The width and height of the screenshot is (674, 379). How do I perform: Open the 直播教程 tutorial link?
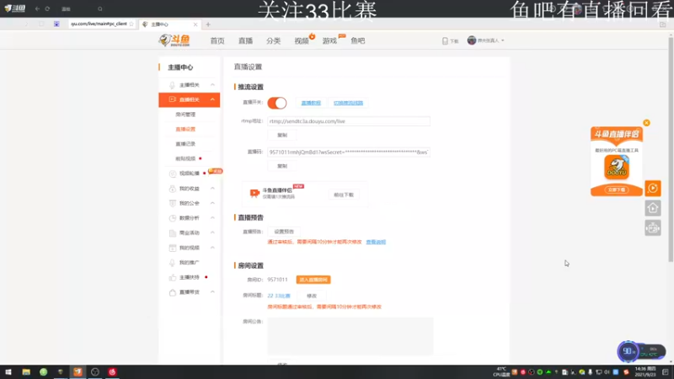click(311, 103)
